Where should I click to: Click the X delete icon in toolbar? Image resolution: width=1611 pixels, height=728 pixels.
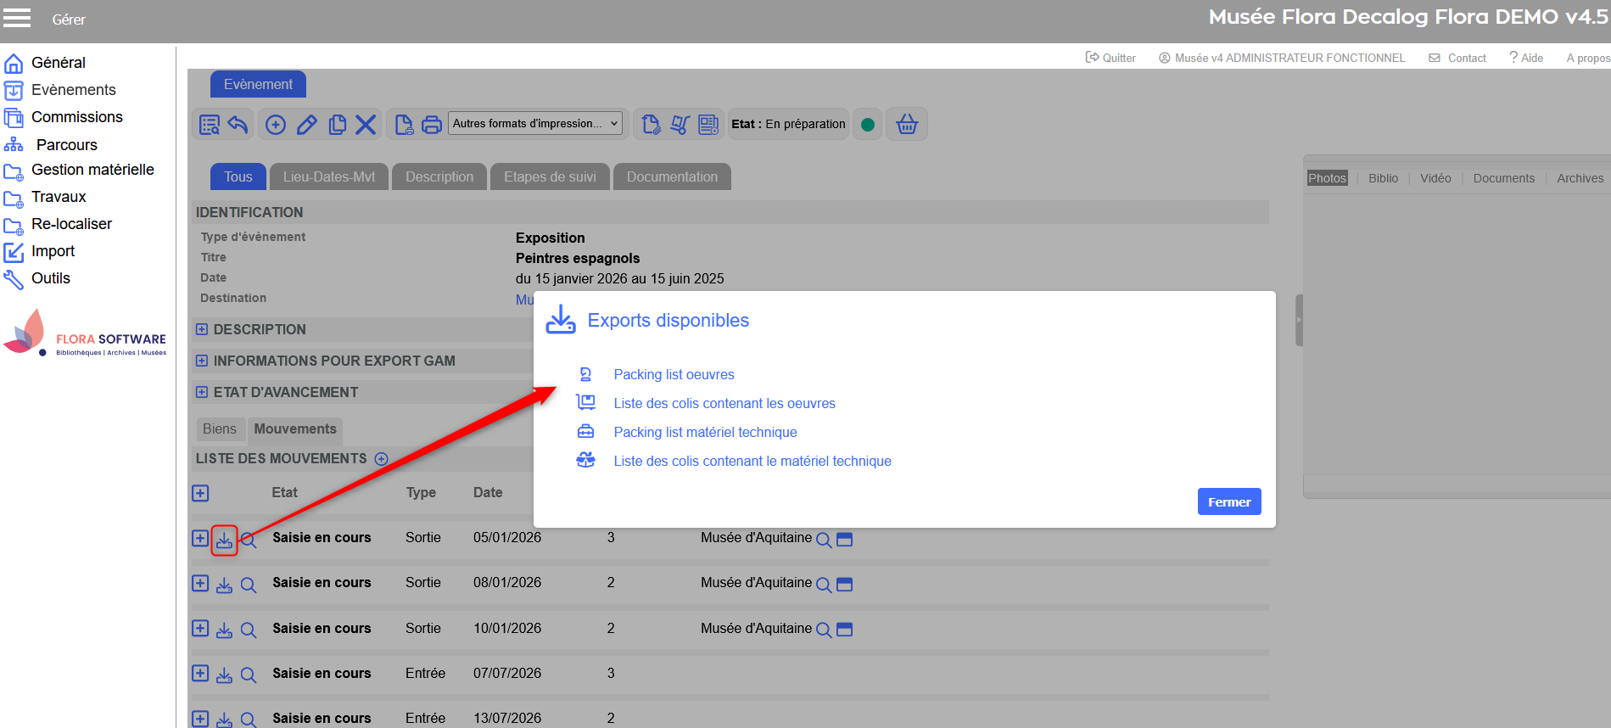pyautogui.click(x=366, y=125)
